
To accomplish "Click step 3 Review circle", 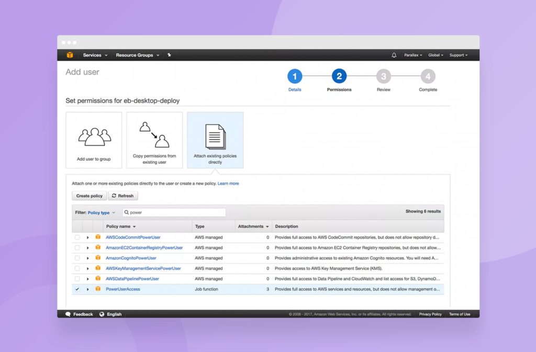I will tap(384, 76).
